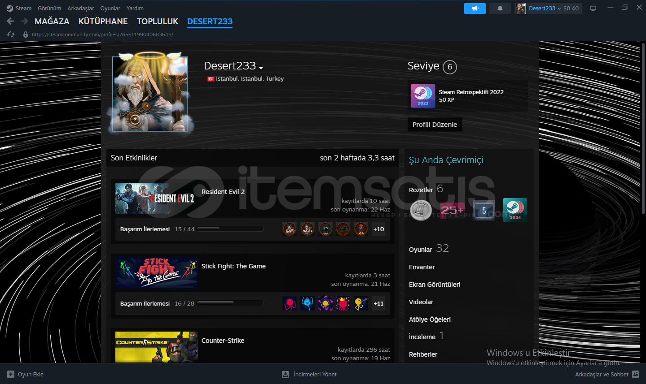Open the Ekran Görüntüleri link
646x384 pixels.
pyautogui.click(x=435, y=285)
